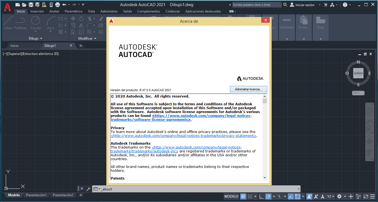This screenshot has width=378, height=202.
Task: Toggle Polar tracking in status bar
Action: (268, 196)
